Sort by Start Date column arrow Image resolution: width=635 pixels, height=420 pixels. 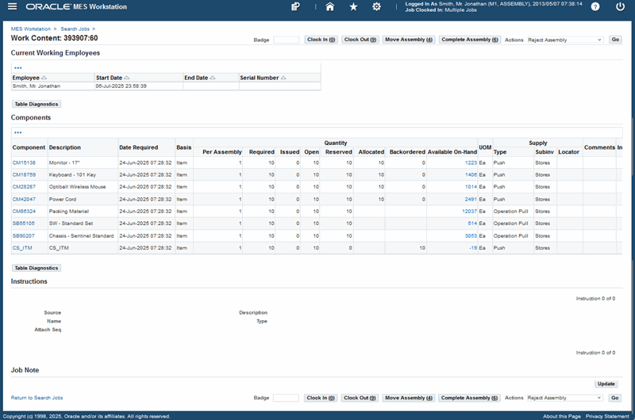tap(127, 78)
